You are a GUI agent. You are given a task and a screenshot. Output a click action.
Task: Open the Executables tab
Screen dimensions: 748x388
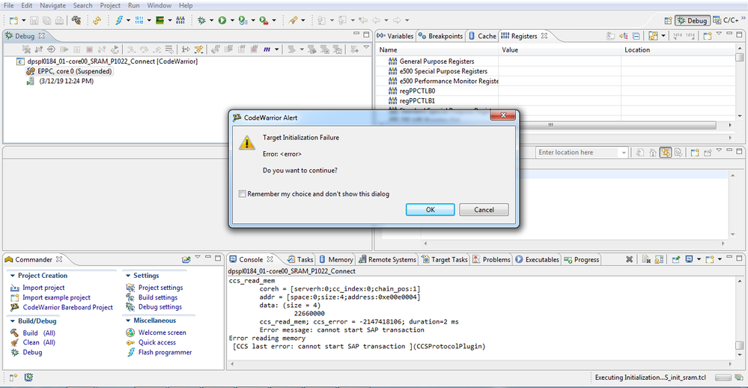[x=537, y=260]
